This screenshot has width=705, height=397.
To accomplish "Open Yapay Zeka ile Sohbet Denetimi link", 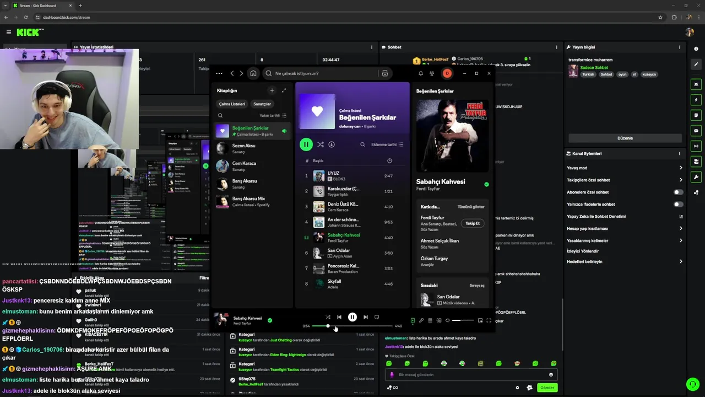I will tap(625, 217).
